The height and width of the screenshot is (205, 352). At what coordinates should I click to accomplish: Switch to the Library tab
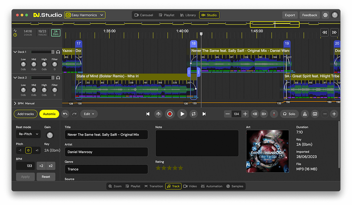coord(188,15)
